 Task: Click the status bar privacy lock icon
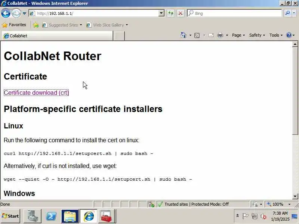point(255,204)
